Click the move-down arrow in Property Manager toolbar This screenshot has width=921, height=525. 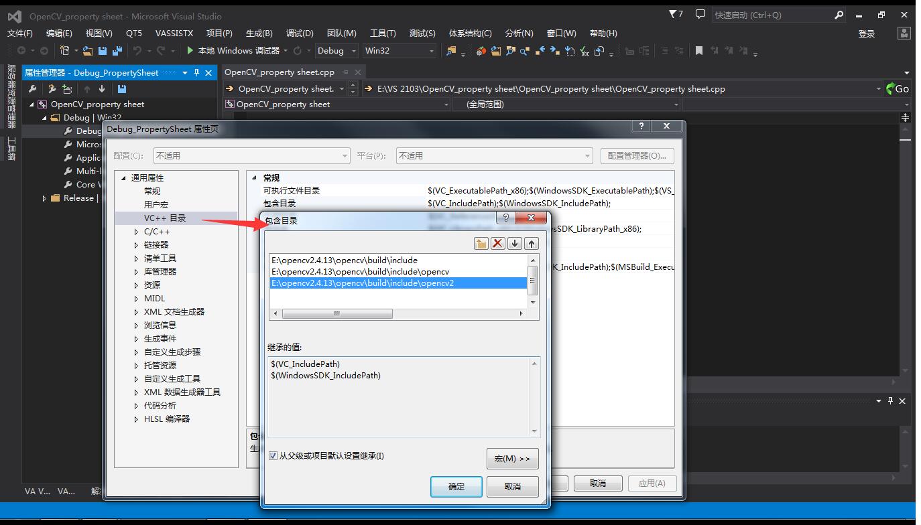point(102,88)
